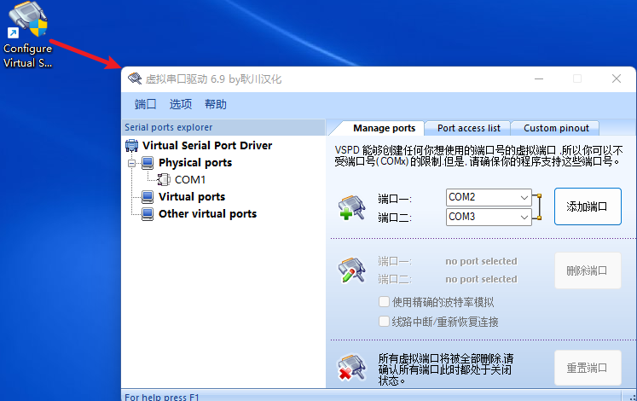The height and width of the screenshot is (401, 637).
Task: Switch to the Custom pinout tab
Action: click(556, 128)
